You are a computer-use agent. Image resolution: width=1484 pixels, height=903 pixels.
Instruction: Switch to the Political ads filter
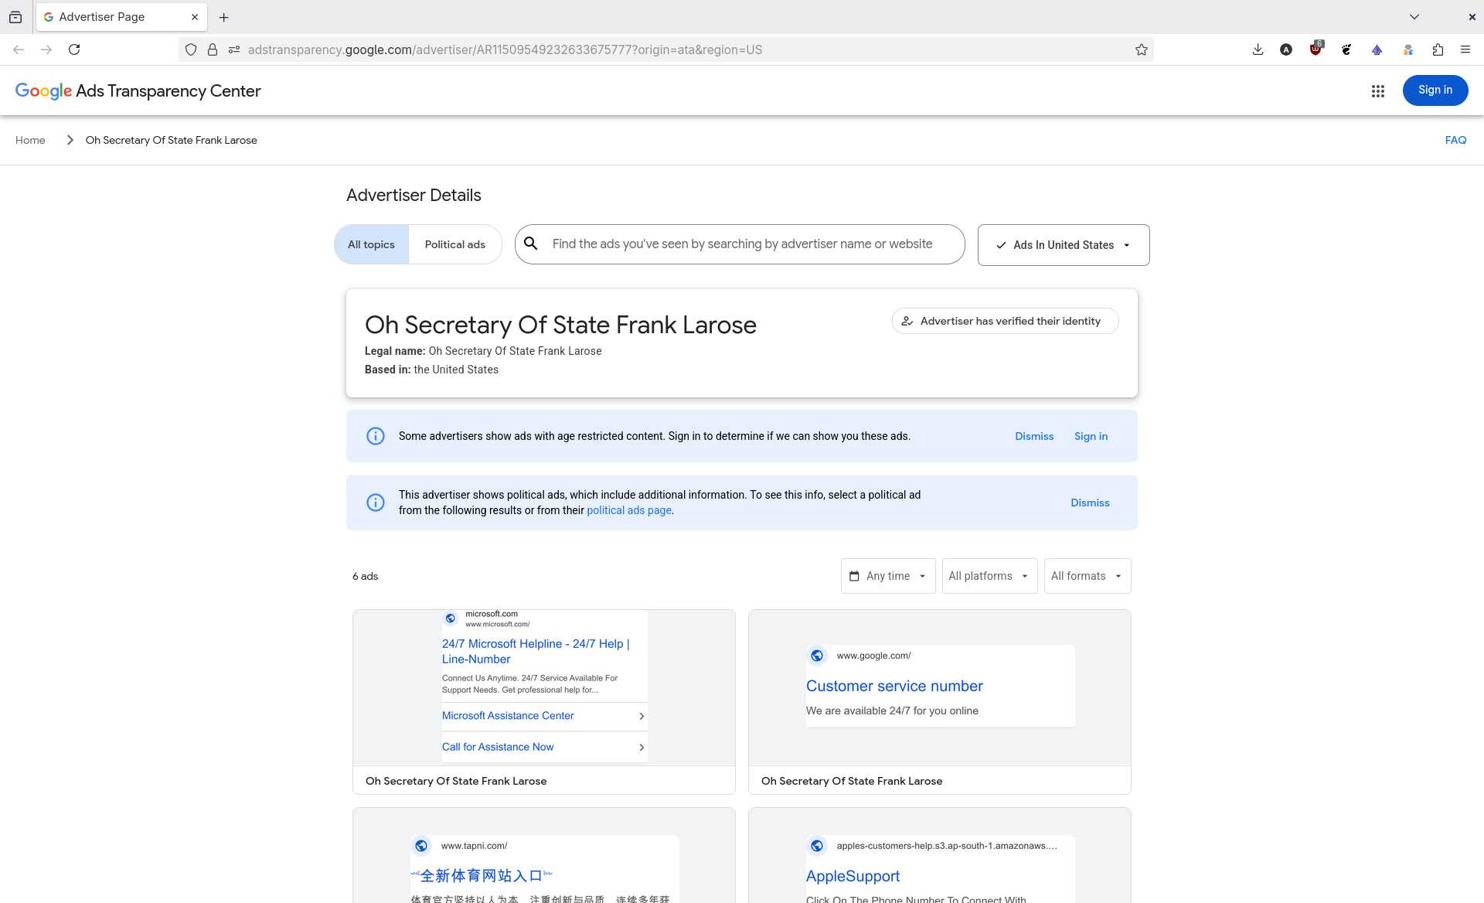click(x=455, y=244)
